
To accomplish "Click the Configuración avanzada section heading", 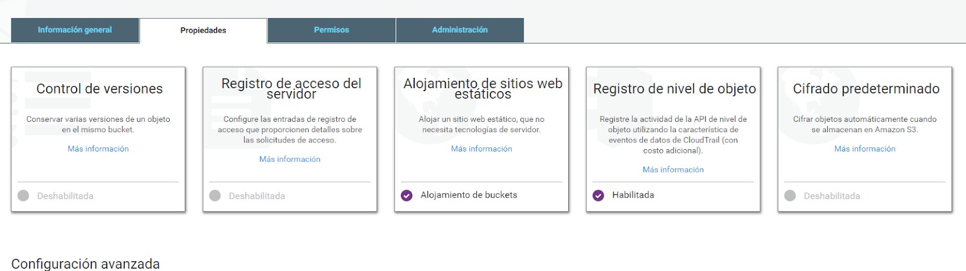I will click(86, 264).
